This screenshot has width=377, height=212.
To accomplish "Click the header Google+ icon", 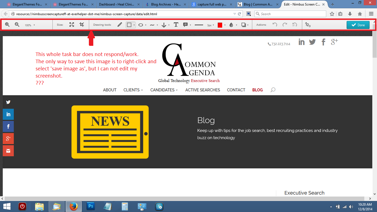I will pos(334,42).
